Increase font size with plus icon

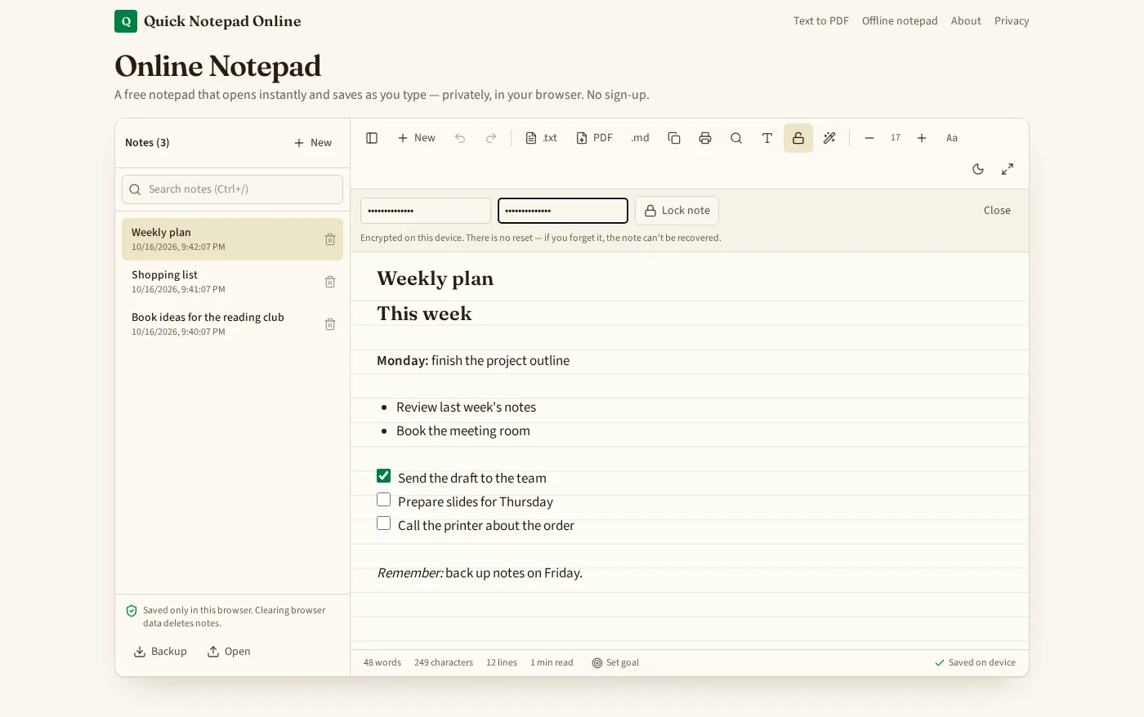point(922,138)
